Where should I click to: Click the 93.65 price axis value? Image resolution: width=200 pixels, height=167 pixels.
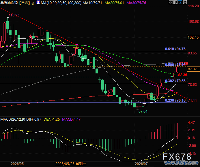tap(192, 53)
